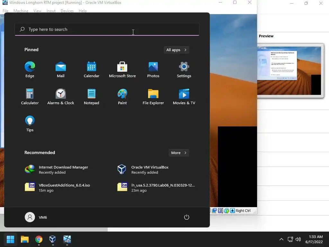The width and height of the screenshot is (329, 247).
Task: Open the Calculator app
Action: pyautogui.click(x=30, y=96)
